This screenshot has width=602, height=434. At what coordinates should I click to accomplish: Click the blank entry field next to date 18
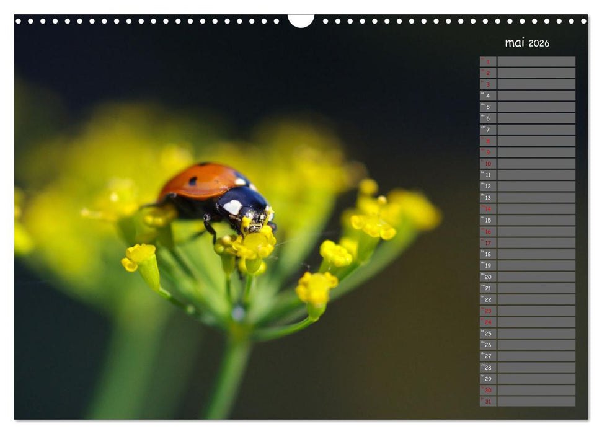click(x=538, y=253)
